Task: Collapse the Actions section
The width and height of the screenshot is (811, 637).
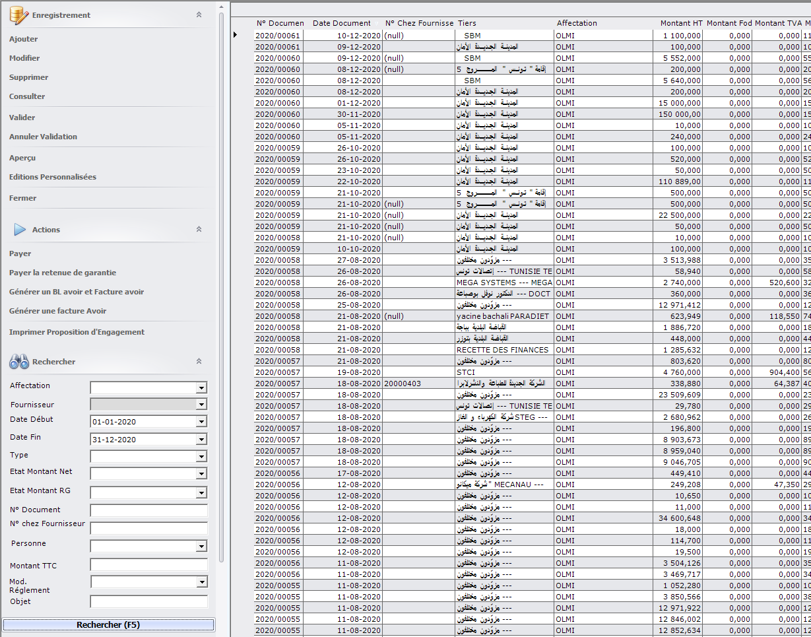Action: coord(199,230)
